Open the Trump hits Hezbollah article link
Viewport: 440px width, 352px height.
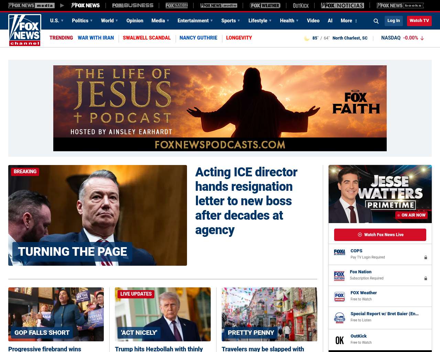pos(159,349)
